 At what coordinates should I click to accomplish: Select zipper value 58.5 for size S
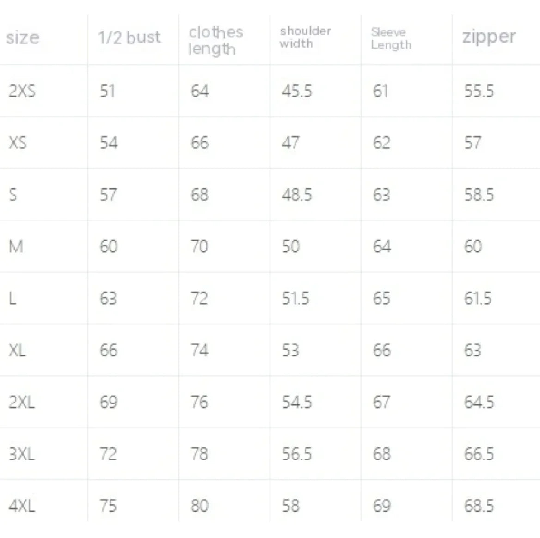point(479,195)
